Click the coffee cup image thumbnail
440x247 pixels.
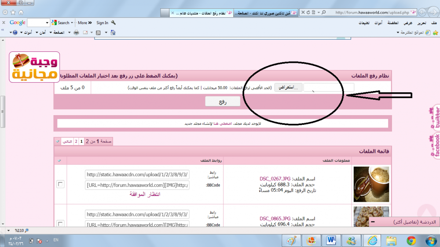point(365,184)
